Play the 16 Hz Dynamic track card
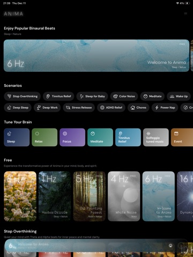 [185, 196]
